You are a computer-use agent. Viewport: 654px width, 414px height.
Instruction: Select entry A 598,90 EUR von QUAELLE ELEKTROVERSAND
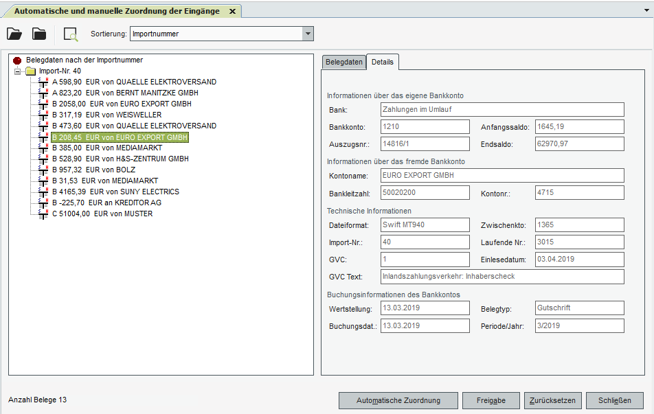[135, 82]
